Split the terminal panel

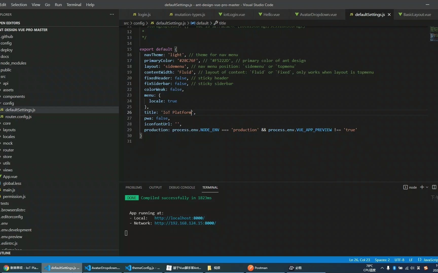(434, 187)
